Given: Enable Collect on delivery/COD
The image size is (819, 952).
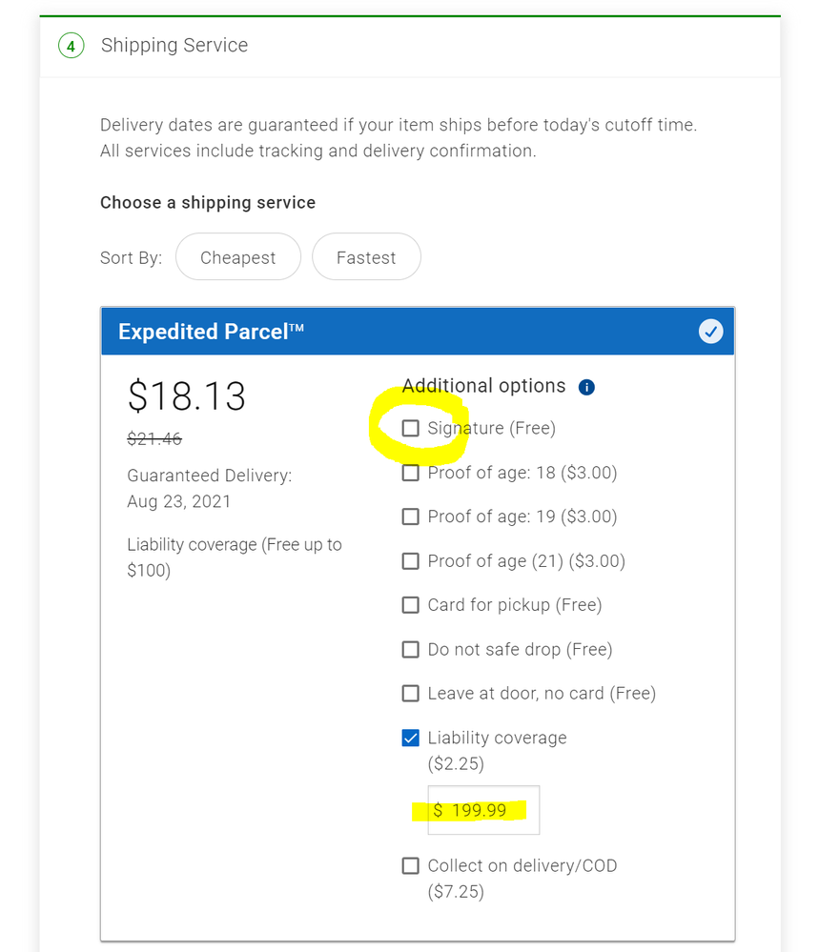Looking at the screenshot, I should [x=410, y=865].
